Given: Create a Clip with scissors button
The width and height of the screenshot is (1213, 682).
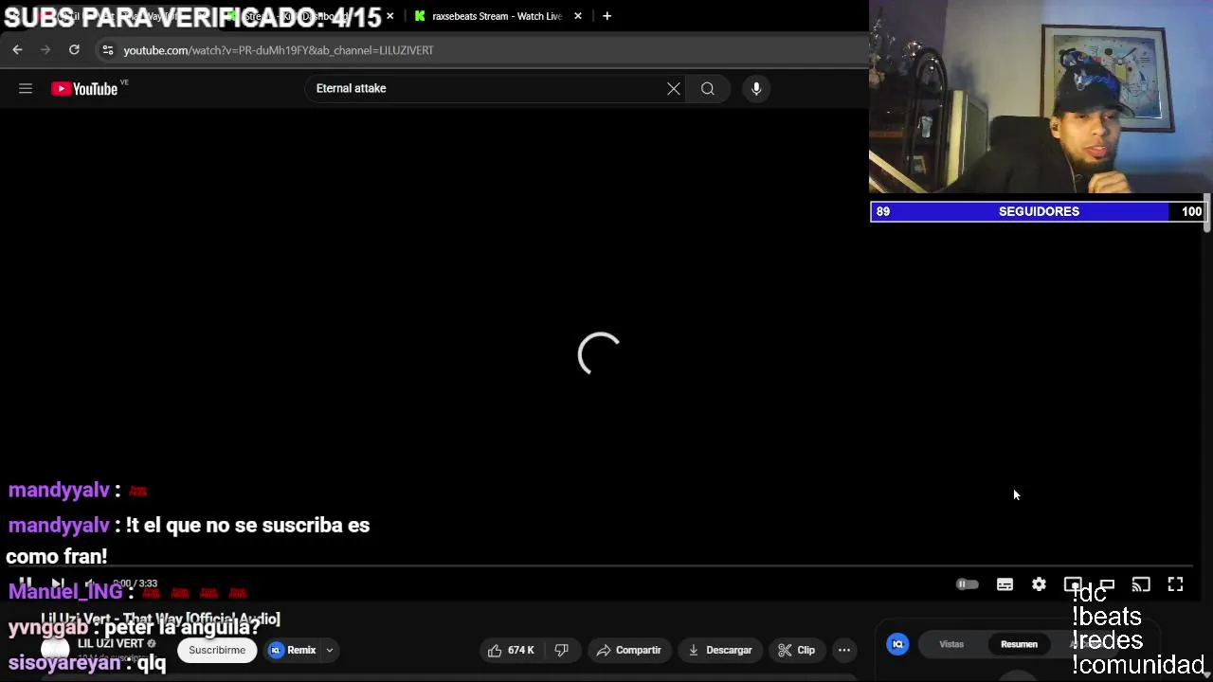Looking at the screenshot, I should (x=797, y=650).
